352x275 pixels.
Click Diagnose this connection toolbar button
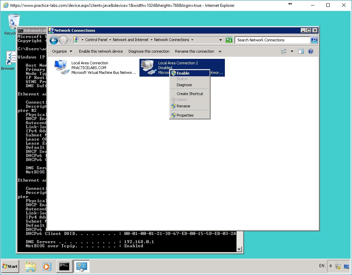[149, 51]
